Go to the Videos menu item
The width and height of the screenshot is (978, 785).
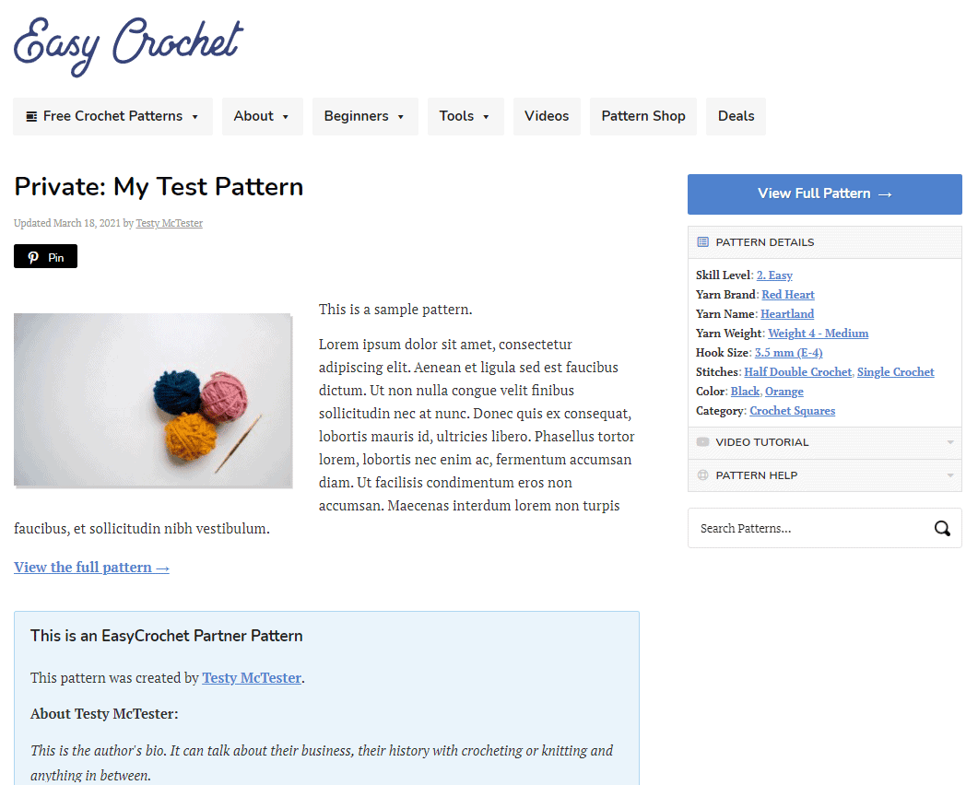pyautogui.click(x=547, y=117)
